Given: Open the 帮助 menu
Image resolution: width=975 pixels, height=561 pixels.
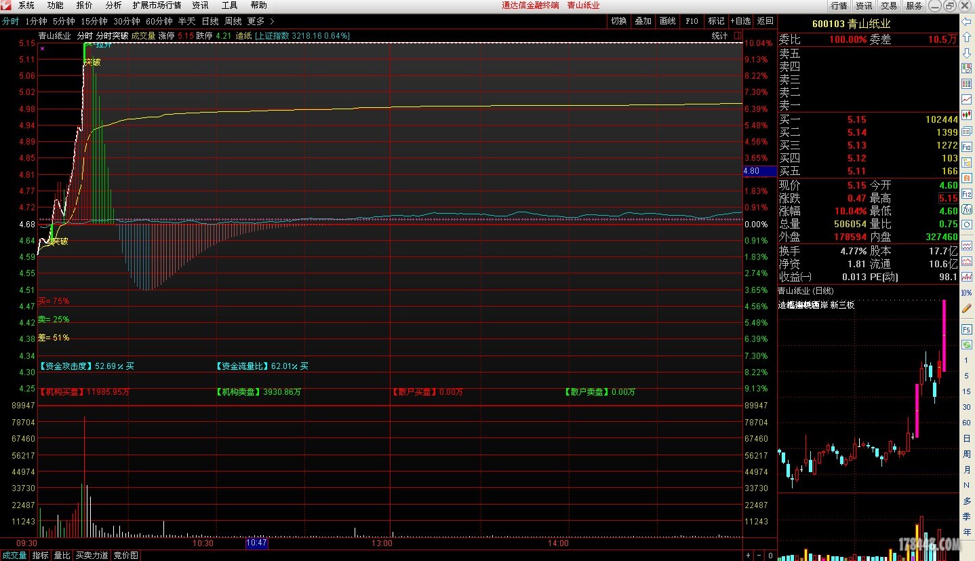Looking at the screenshot, I should tap(259, 5).
